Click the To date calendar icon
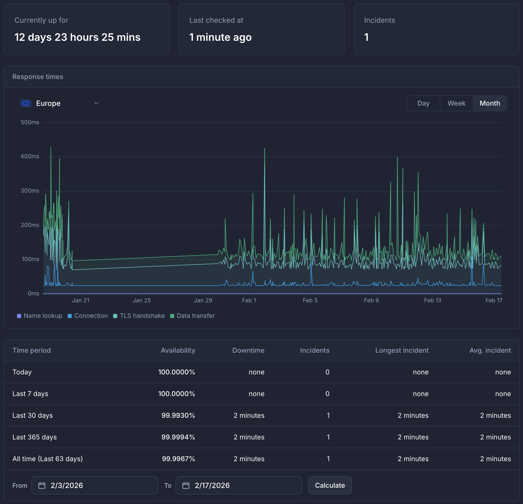Viewport: 523px width, 504px height. tap(186, 485)
